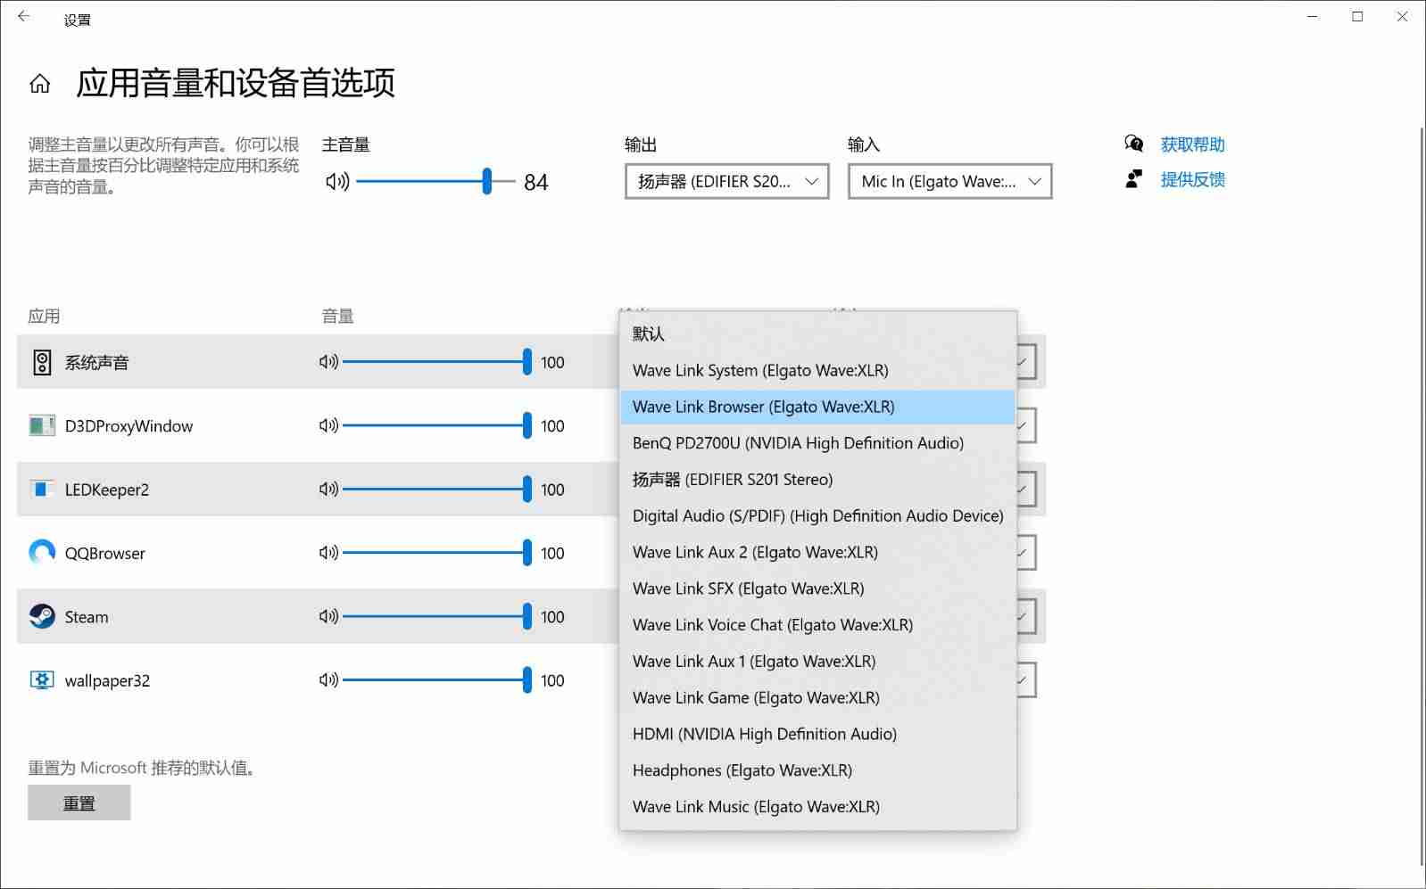Choose Wave Link Music option
This screenshot has width=1426, height=889.
(818, 807)
